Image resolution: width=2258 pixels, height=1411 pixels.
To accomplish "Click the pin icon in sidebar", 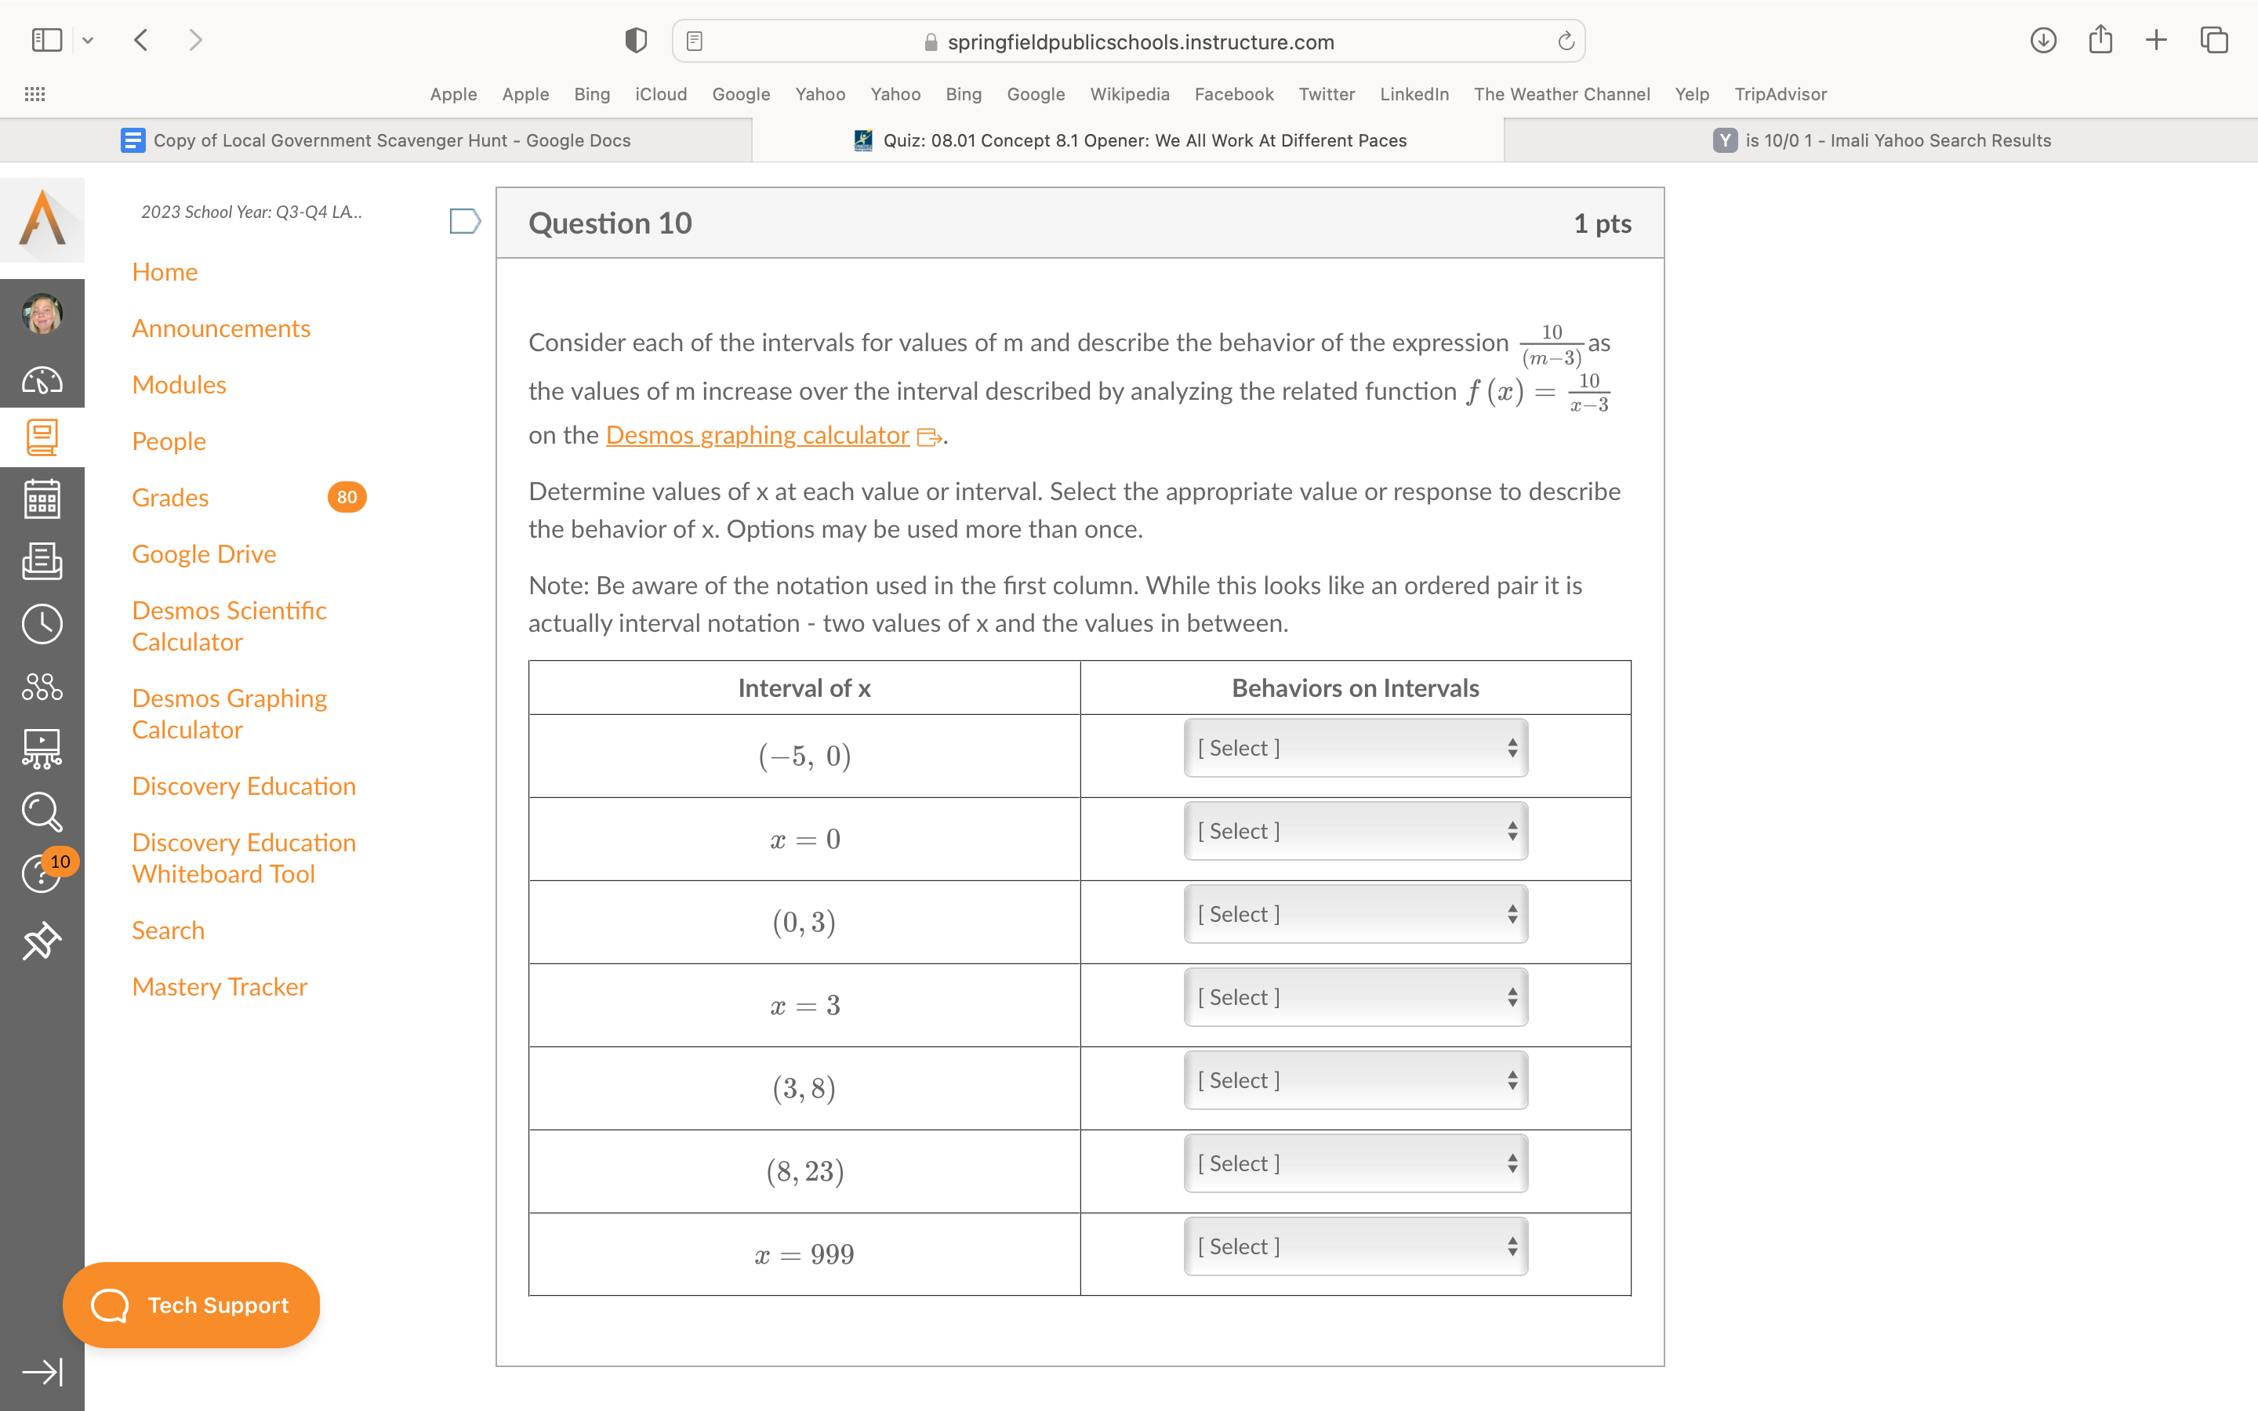I will coord(42,941).
